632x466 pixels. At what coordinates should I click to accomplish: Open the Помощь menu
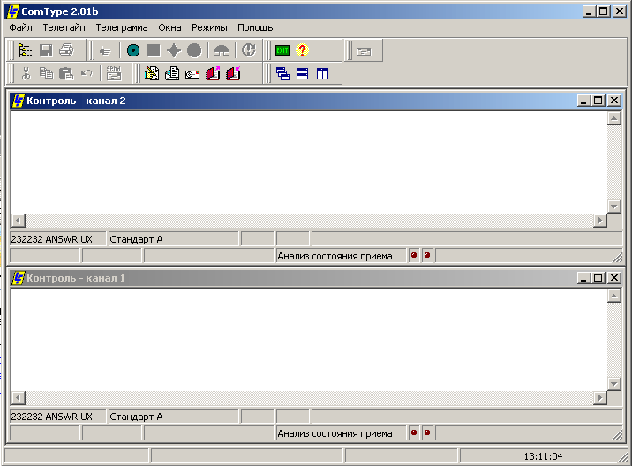pos(255,27)
